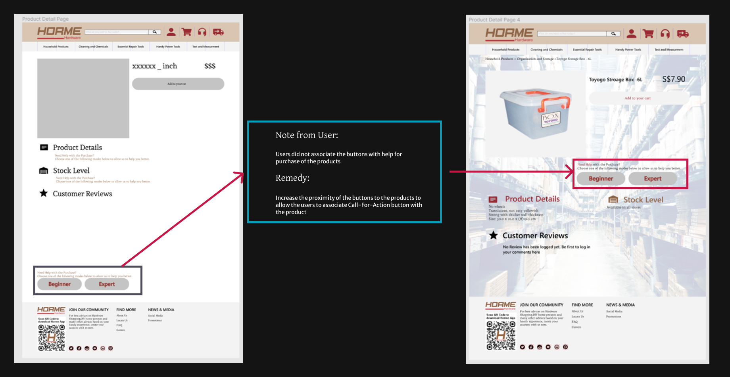Click the search magnifier button on Product Detail Page 4
This screenshot has height=377, width=730.
click(x=613, y=34)
